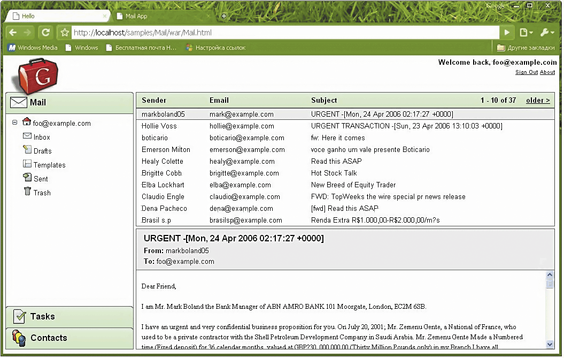Open the Drafts folder icon
The image size is (564, 358).
click(x=27, y=150)
